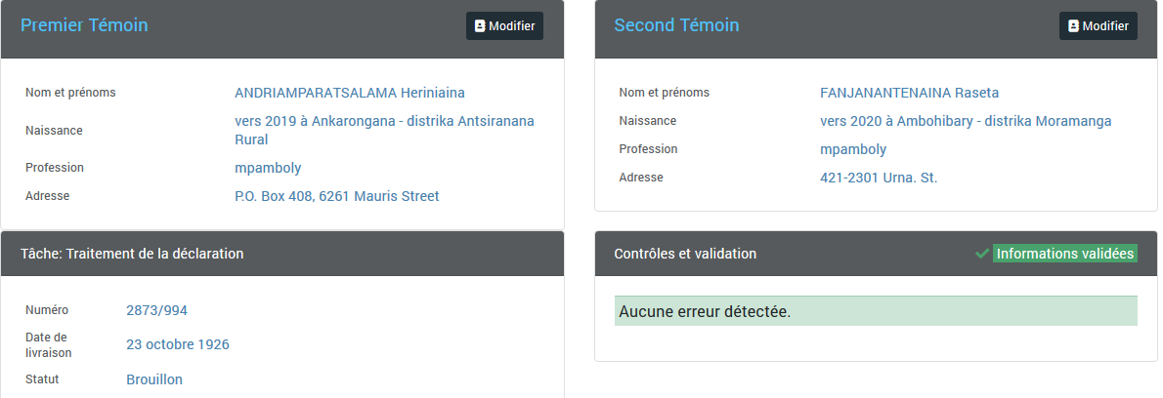This screenshot has height=398, width=1163.
Task: Click declaration number 2873/994
Action: [x=157, y=310]
